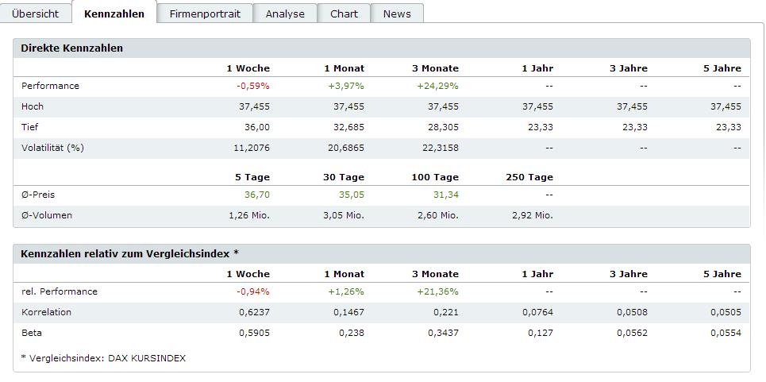Switch to the Firmenportrait tab
The height and width of the screenshot is (382, 766).
pos(205,14)
